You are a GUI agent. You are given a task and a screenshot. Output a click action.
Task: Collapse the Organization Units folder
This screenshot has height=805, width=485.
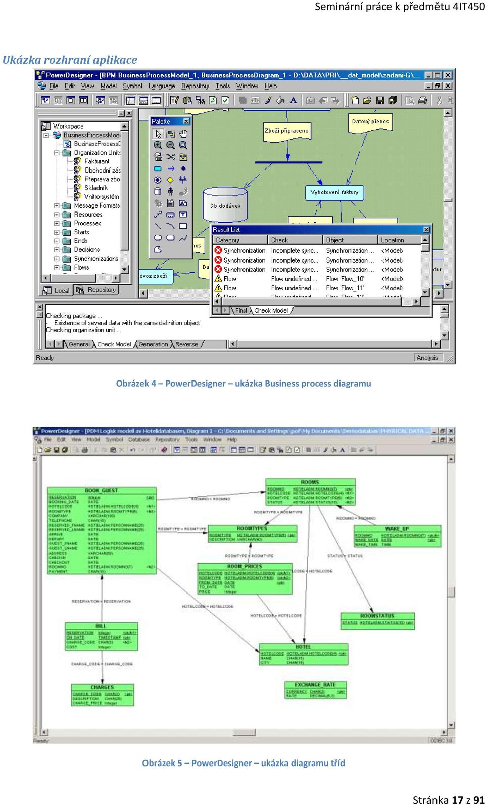point(57,153)
